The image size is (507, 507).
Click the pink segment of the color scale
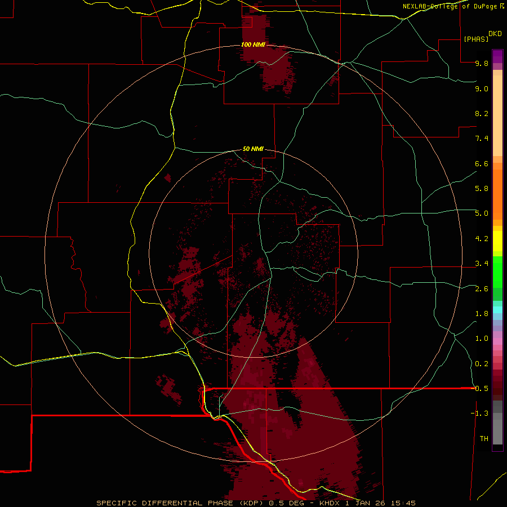point(497,341)
